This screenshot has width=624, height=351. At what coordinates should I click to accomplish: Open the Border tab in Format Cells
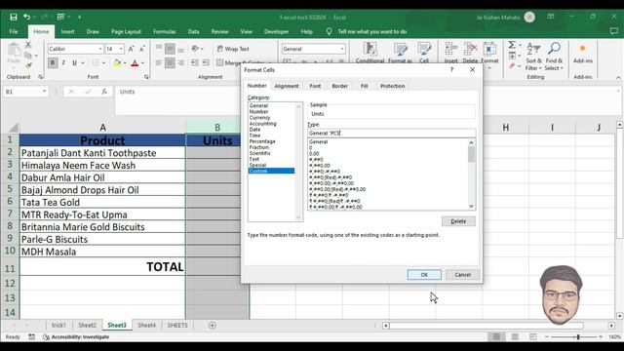pos(340,86)
